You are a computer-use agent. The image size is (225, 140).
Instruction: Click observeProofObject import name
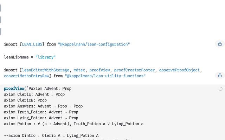pyautogui.click(x=179, y=70)
